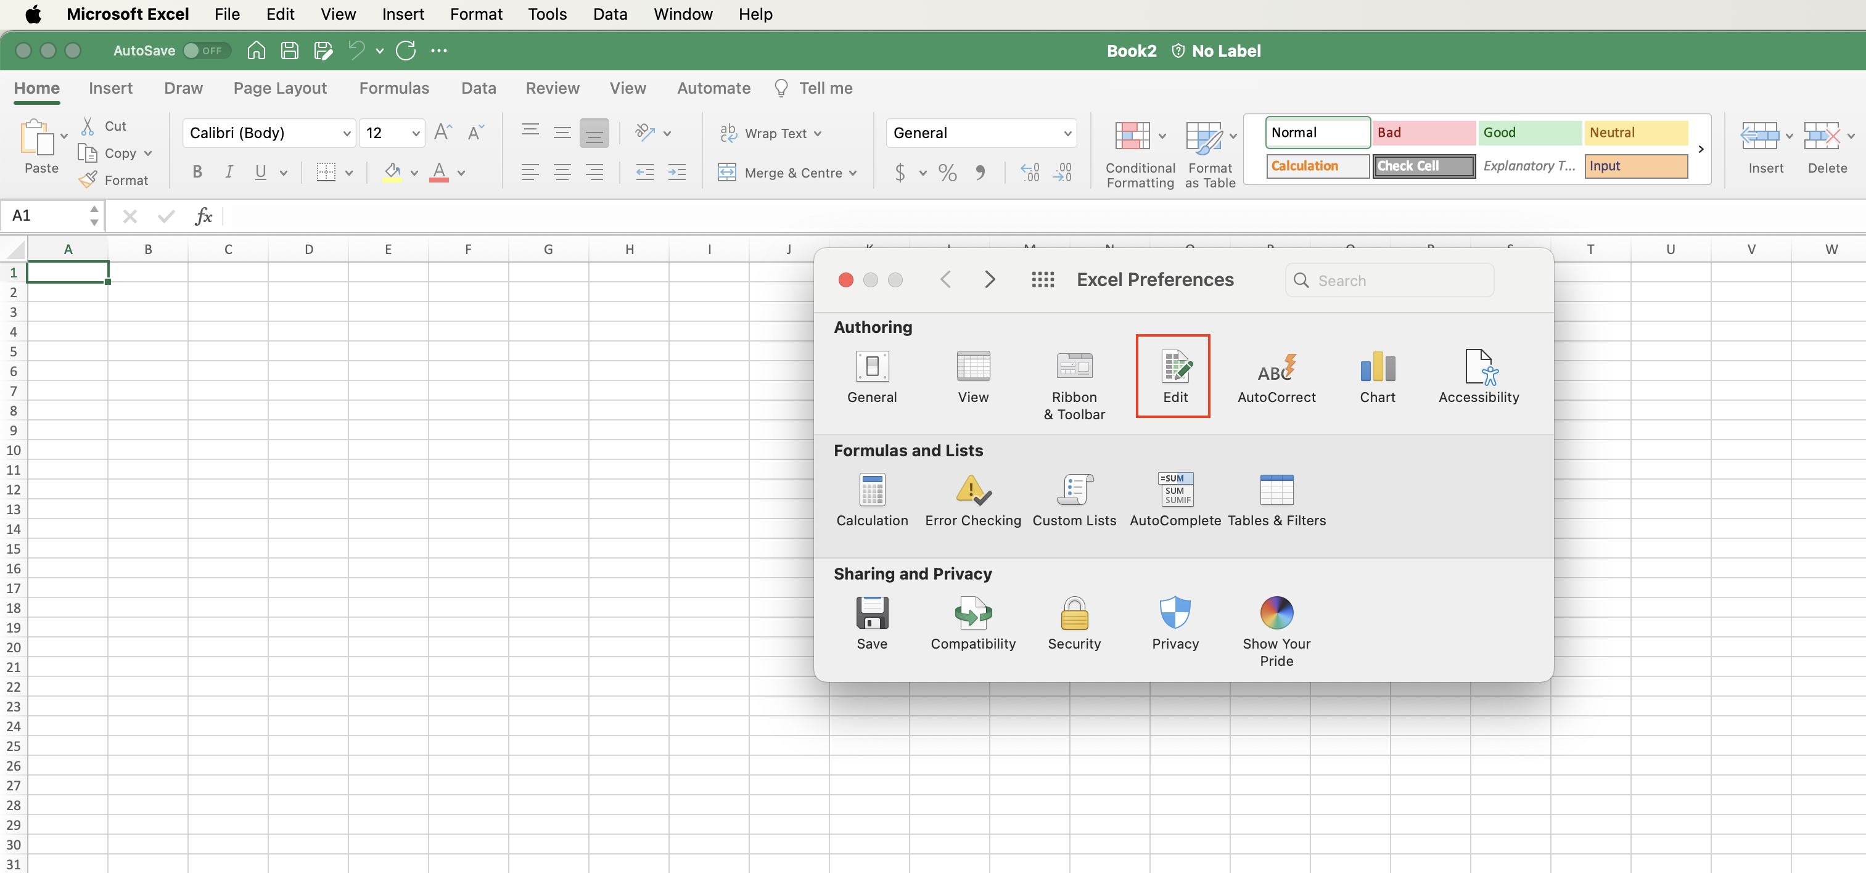Click the Insert Function fx icon
This screenshot has width=1866, height=873.
203,216
